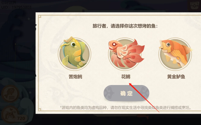201x125 pixels.
Task: Click the 苦炮鲀 name label
Action: point(75,77)
